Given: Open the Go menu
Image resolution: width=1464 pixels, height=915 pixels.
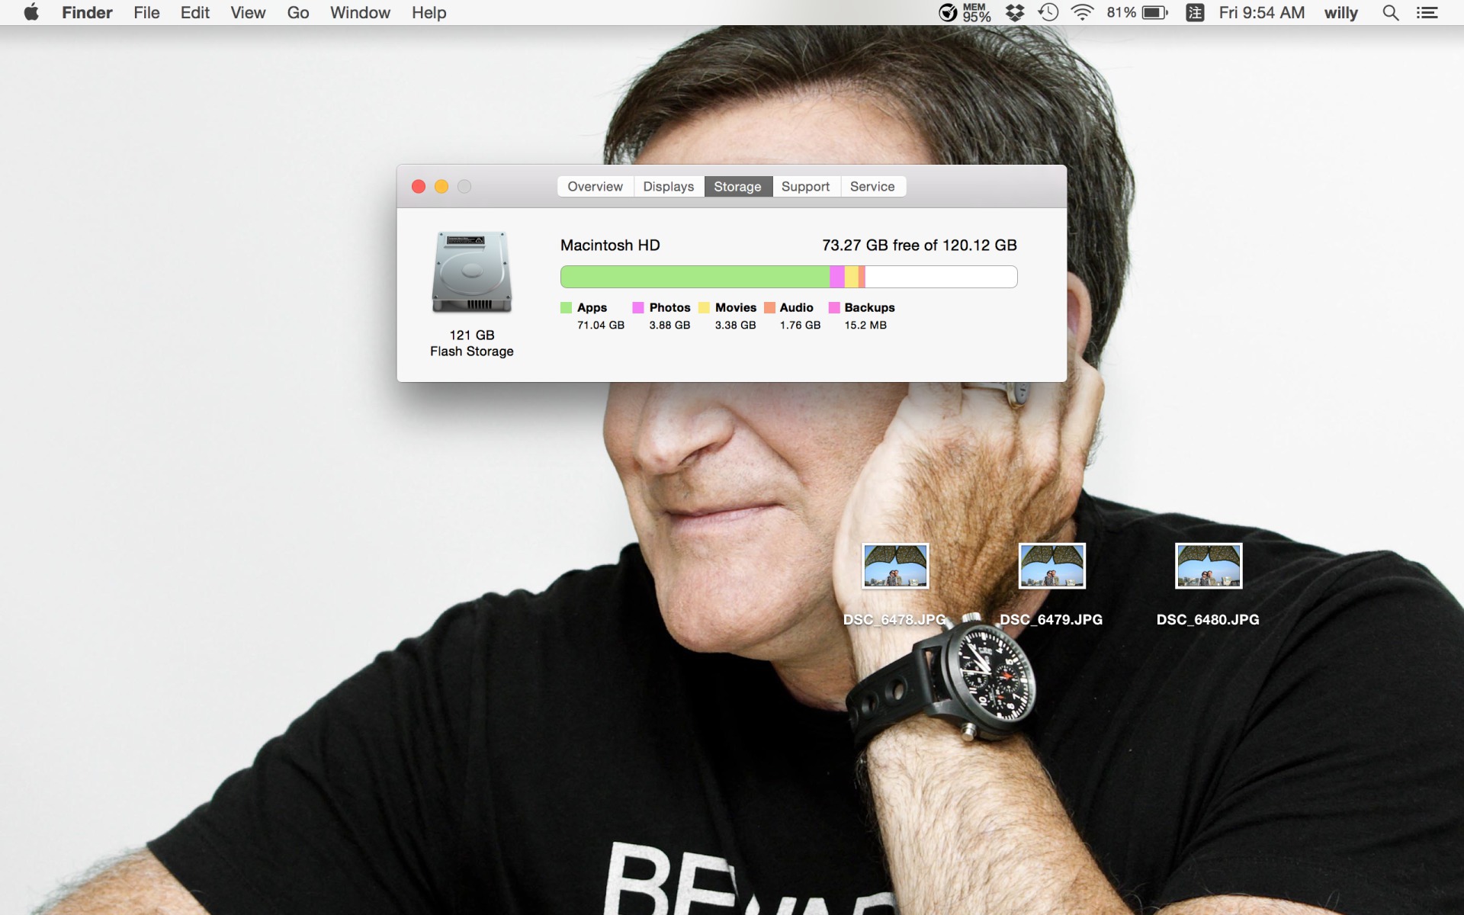Looking at the screenshot, I should point(298,12).
